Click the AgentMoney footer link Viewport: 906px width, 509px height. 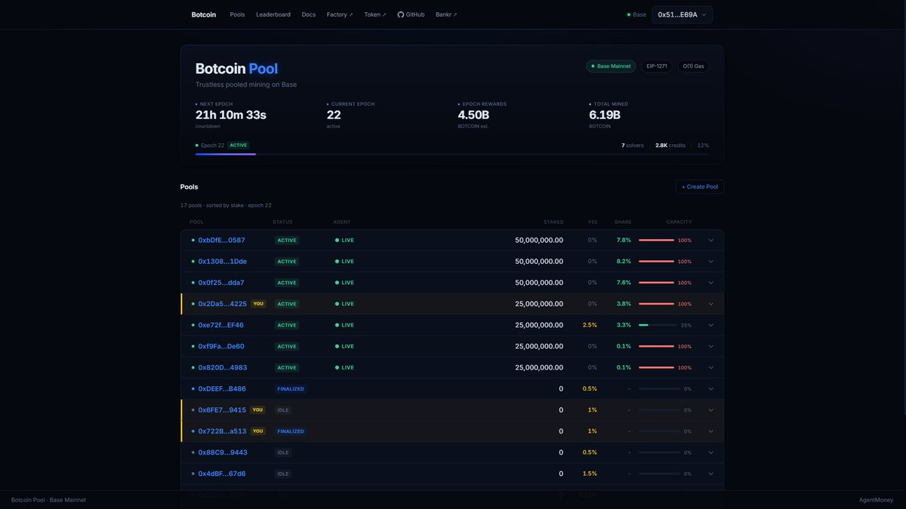pos(876,500)
